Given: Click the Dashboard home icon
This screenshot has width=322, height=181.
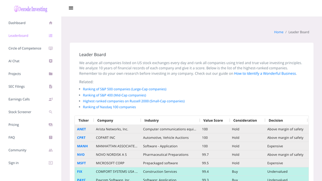Looking at the screenshot, I should click(x=51, y=23).
